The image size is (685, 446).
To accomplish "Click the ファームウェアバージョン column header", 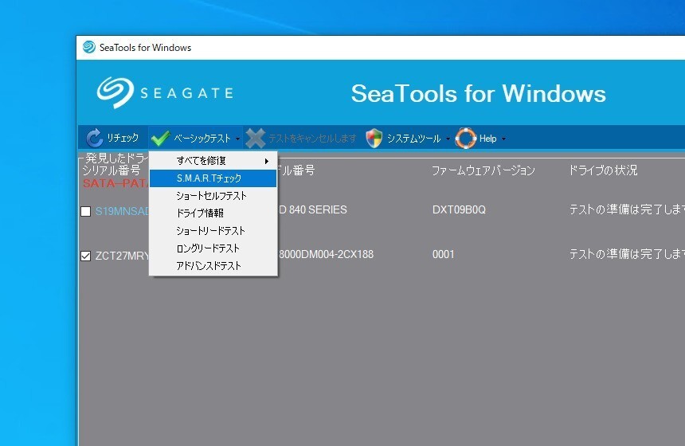I will (483, 170).
